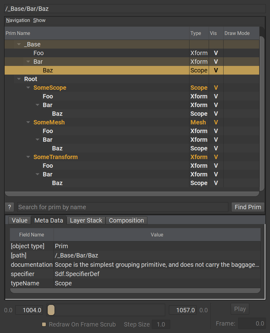Click the Search for prim by name field
This screenshot has width=270, height=333.
tap(123, 207)
